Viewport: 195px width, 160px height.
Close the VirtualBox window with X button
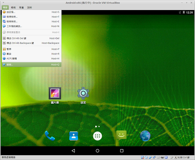pos(191,3)
